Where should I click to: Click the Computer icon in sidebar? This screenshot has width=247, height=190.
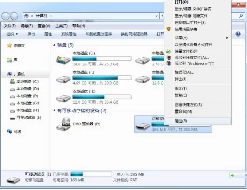pyautogui.click(x=9, y=74)
